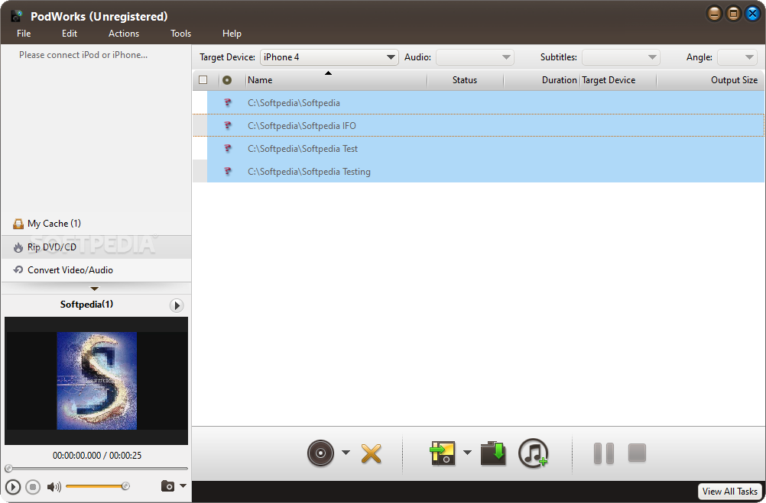
Task: Click the unknown-file icon for Softpedia IFO row
Action: tap(228, 126)
